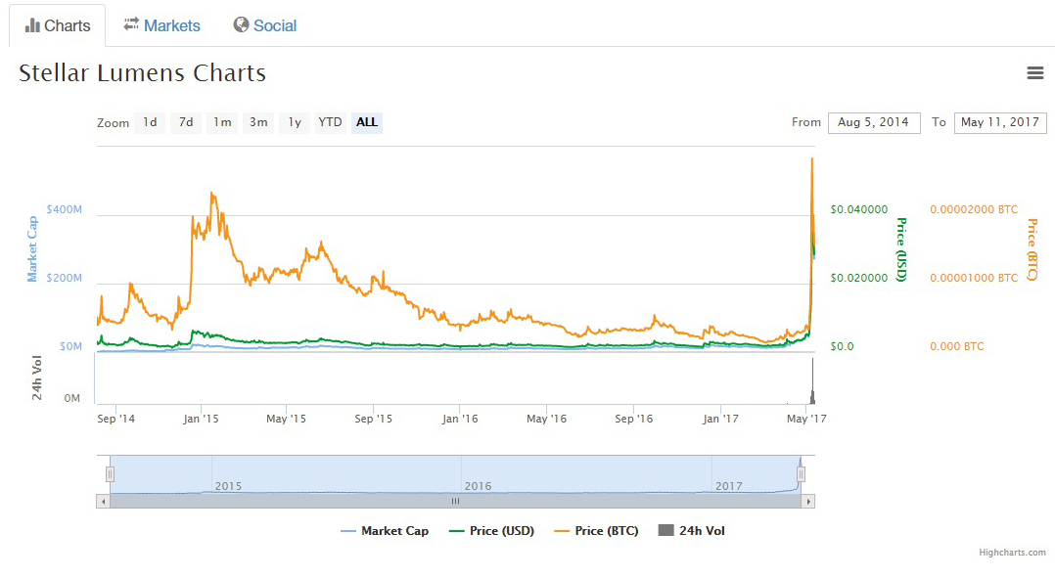Click the $0M market cap axis value
The width and height of the screenshot is (1055, 578).
pos(70,347)
